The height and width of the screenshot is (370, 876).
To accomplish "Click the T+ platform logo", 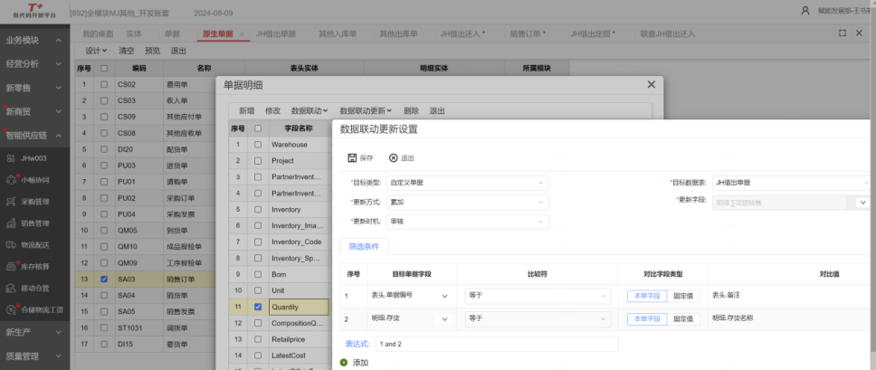I will tap(34, 11).
